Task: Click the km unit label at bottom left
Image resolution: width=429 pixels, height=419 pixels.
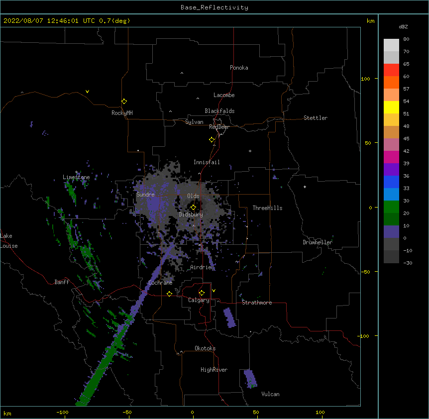Action: click(7, 413)
